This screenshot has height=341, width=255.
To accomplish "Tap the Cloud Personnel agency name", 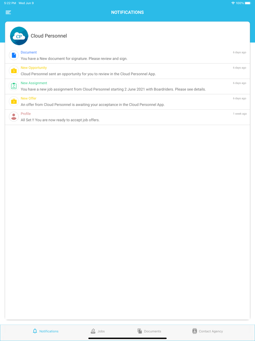I will [x=49, y=36].
